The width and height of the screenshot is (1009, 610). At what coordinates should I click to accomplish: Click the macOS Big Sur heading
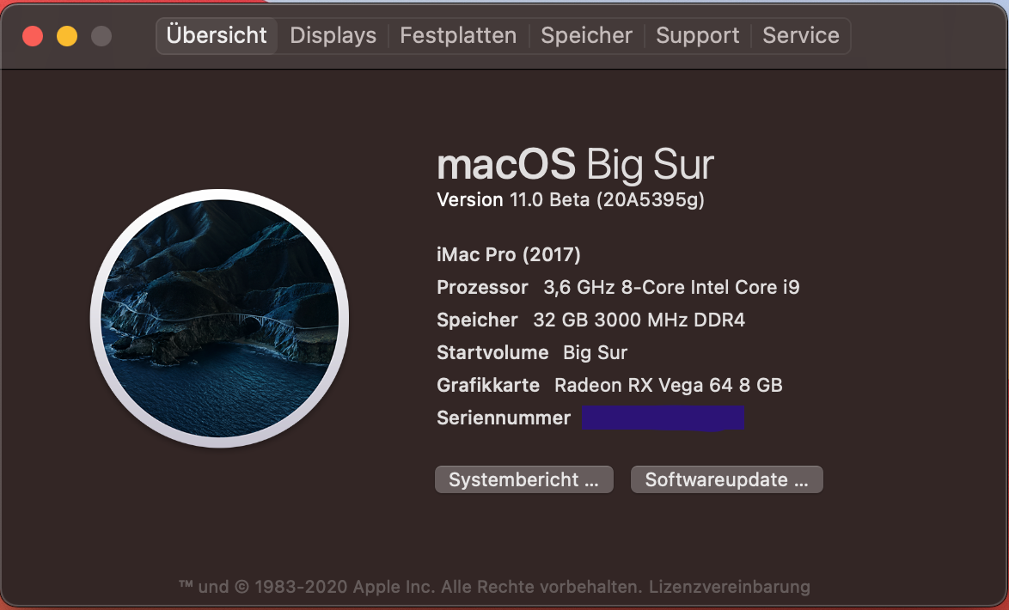point(575,164)
